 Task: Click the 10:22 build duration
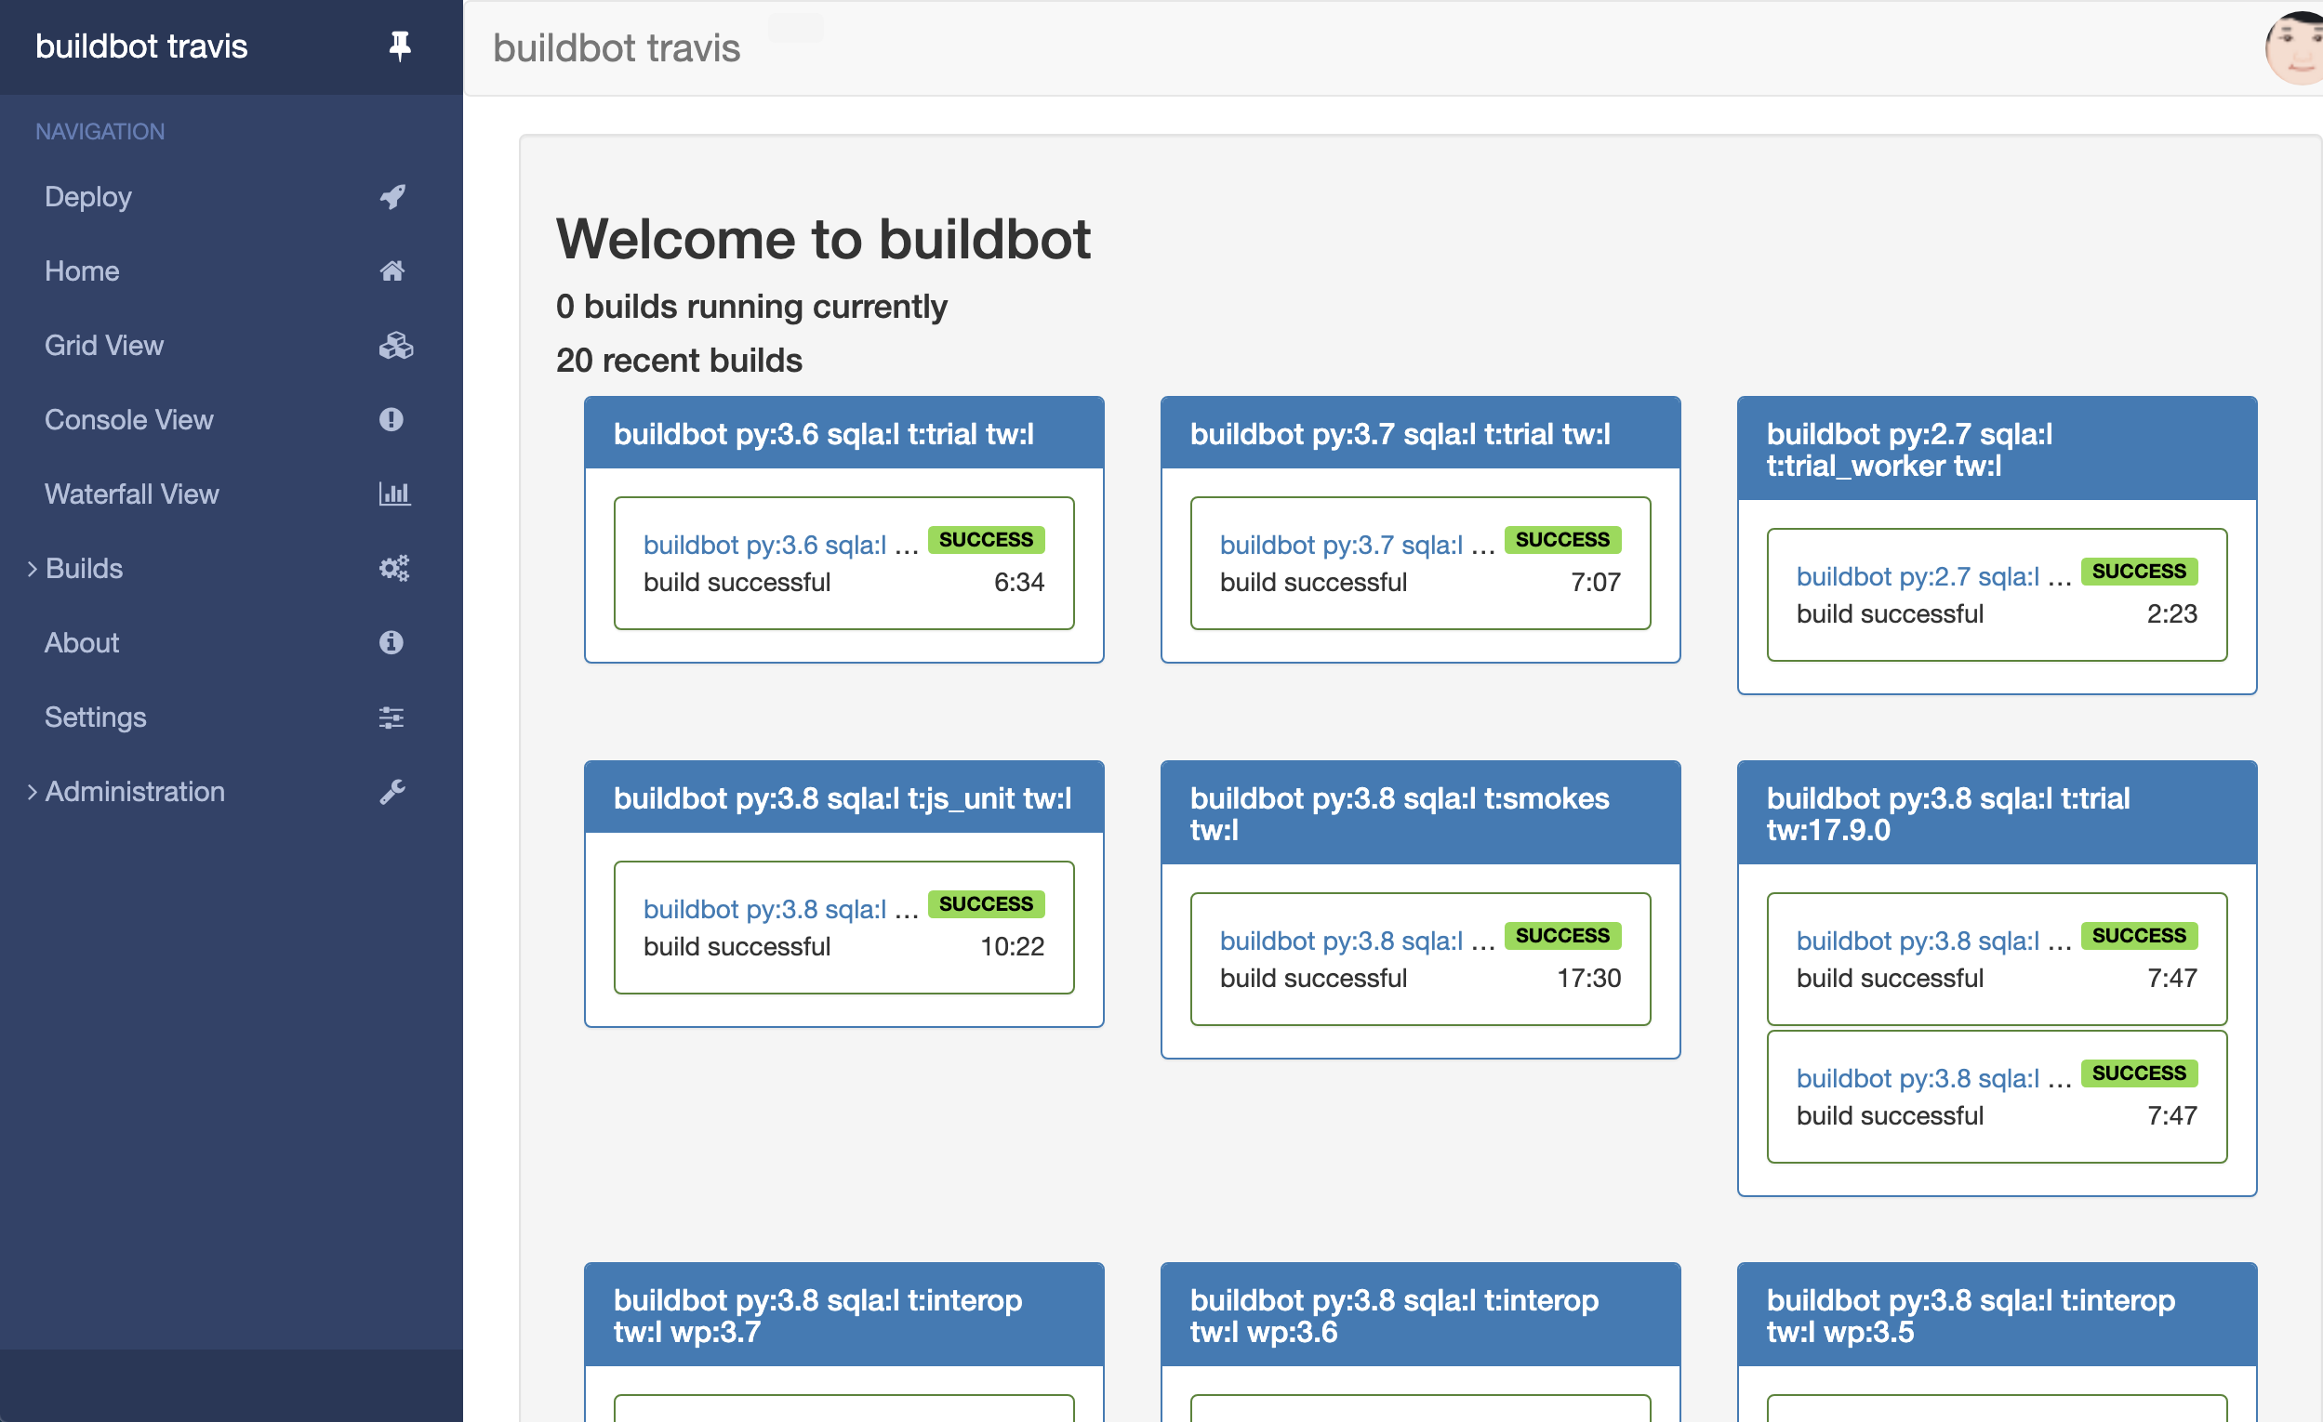tap(1013, 946)
